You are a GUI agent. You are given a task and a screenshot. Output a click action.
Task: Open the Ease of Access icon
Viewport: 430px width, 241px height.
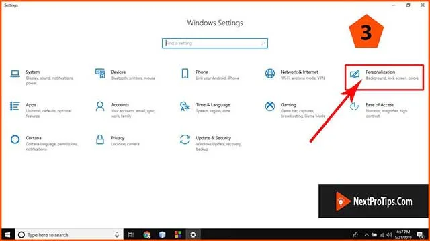click(355, 106)
